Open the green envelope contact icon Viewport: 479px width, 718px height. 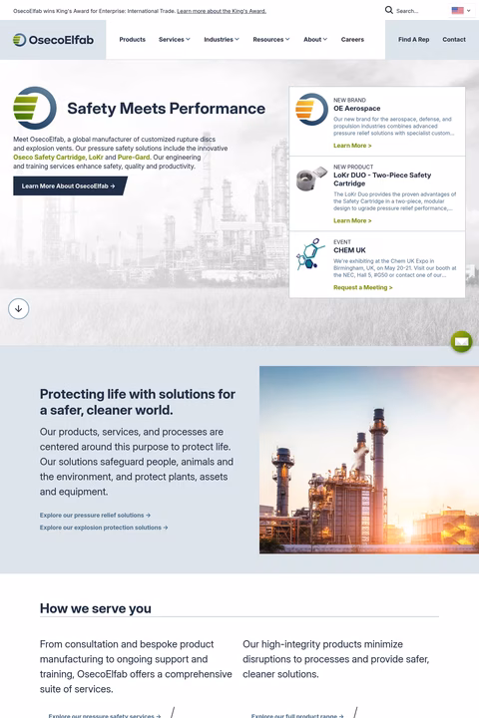pos(462,342)
